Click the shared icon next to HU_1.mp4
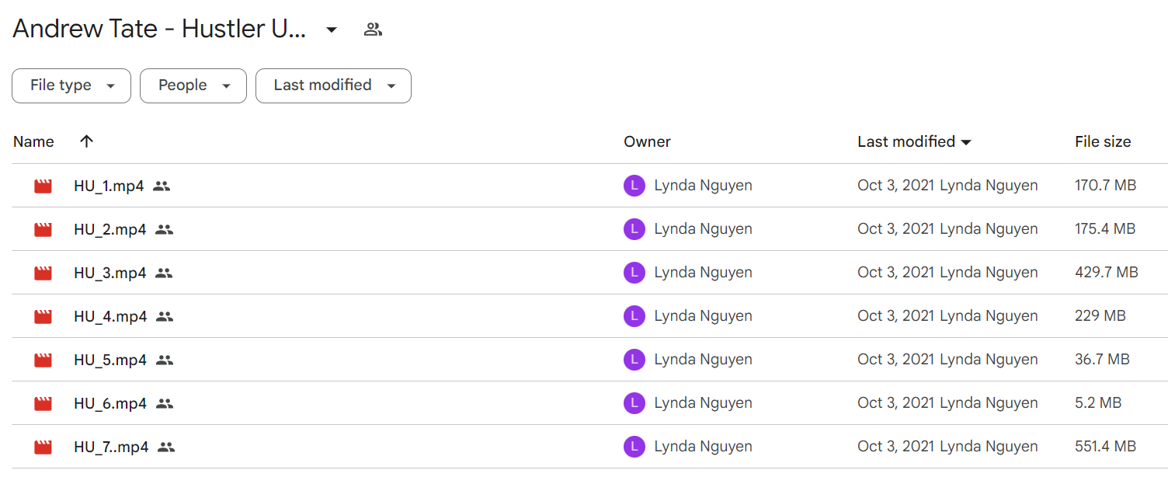 coord(162,186)
